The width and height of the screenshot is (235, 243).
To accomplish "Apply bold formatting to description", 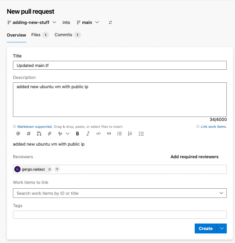I will (x=78, y=134).
